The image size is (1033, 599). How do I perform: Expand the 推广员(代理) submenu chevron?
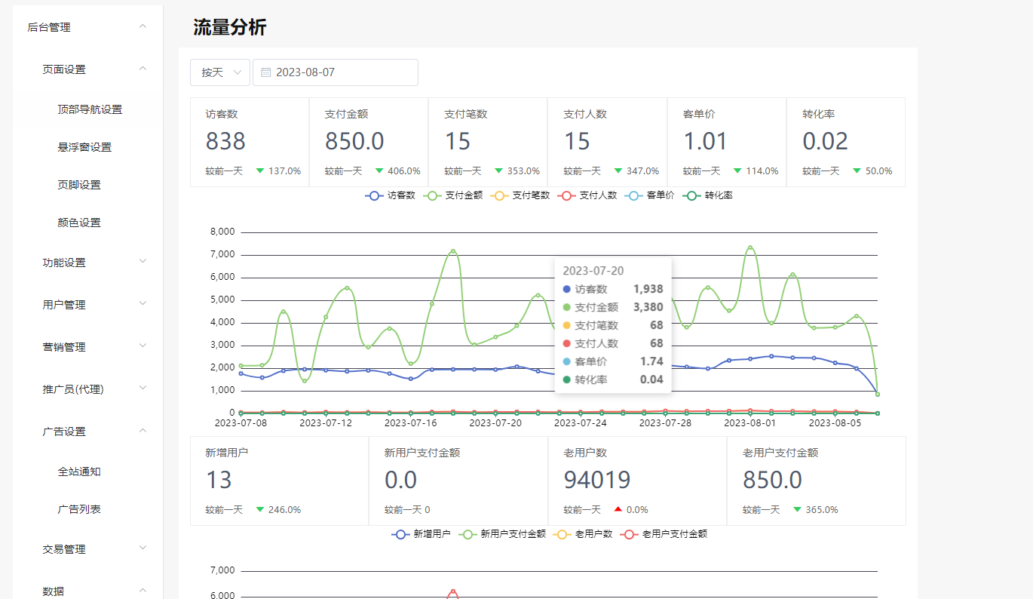coord(143,389)
